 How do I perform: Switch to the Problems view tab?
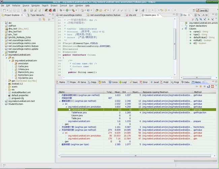point(164,82)
